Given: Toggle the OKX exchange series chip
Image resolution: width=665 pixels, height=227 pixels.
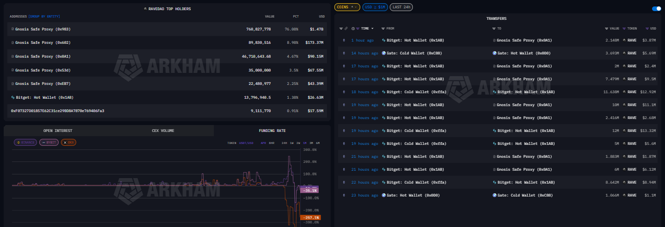Looking at the screenshot, I should (x=69, y=142).
